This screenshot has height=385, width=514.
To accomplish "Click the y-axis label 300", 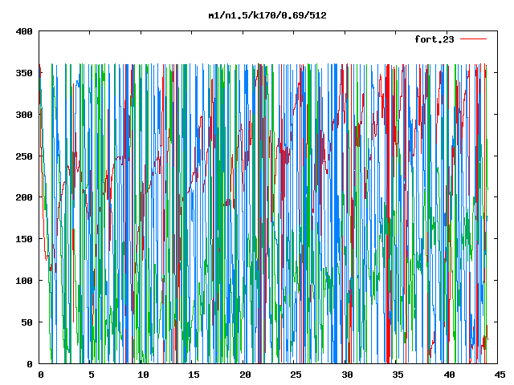I will [x=24, y=115].
